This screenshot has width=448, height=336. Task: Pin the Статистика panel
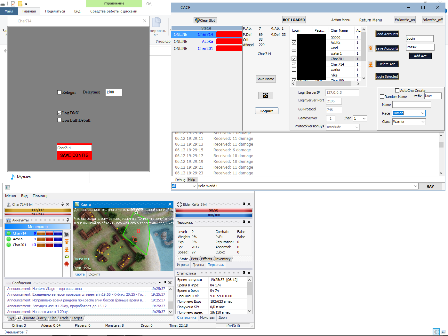244,273
